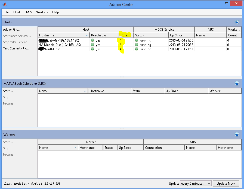Select the Lab-02 (192.168.1.190) host row
Viewport: 244px width, 189px height.
(140, 40)
